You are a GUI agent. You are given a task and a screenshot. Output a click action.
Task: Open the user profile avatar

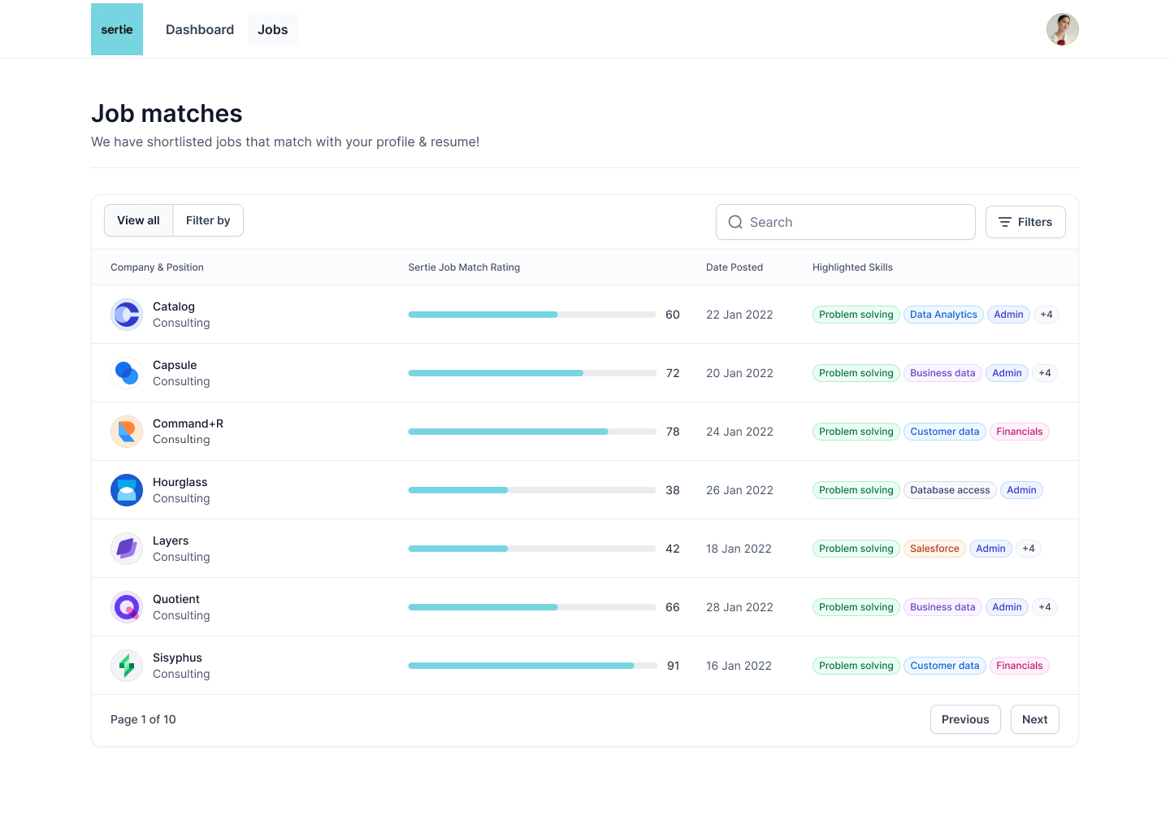[x=1062, y=29]
